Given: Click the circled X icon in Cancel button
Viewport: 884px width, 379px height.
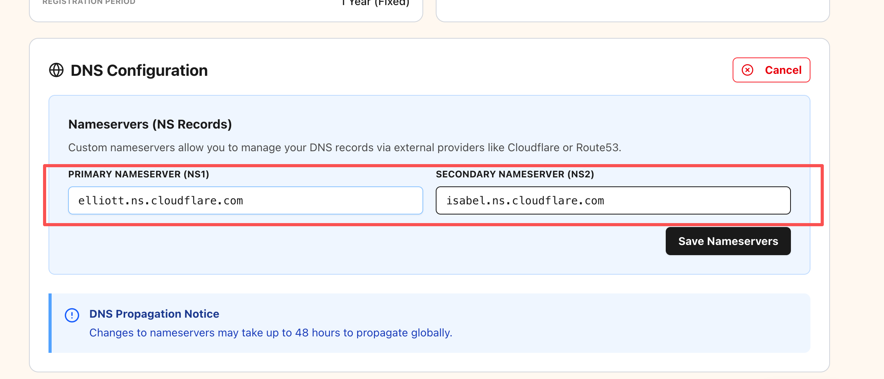Looking at the screenshot, I should (x=747, y=70).
